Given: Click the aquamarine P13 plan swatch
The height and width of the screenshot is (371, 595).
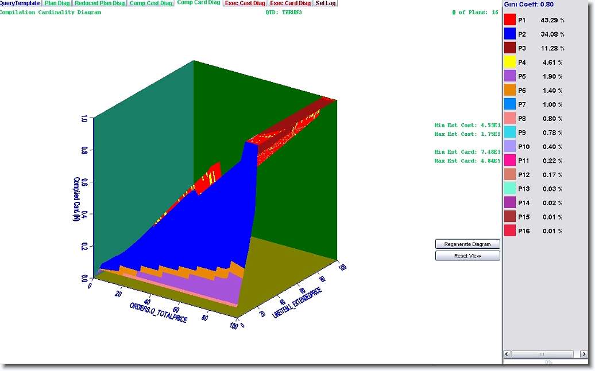Looking at the screenshot, I should 509,189.
